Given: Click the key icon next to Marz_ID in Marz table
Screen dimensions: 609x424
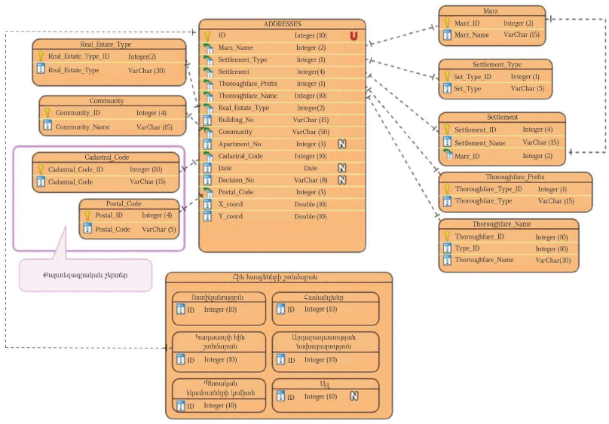Looking at the screenshot, I should 447,23.
